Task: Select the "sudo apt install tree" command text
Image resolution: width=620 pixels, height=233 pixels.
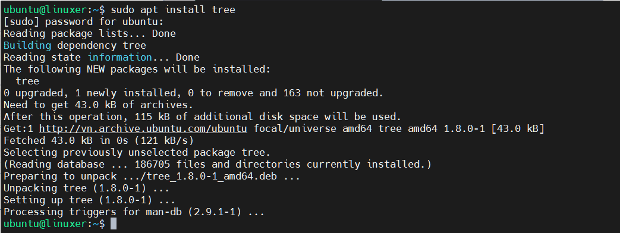Action: tap(173, 10)
